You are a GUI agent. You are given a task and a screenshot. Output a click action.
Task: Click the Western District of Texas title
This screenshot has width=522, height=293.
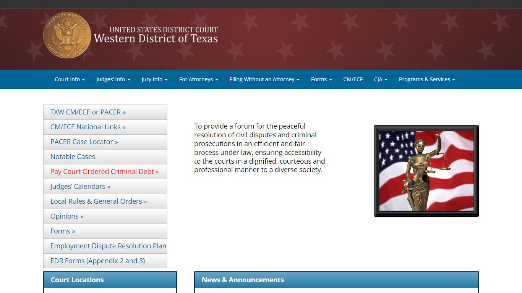click(156, 39)
